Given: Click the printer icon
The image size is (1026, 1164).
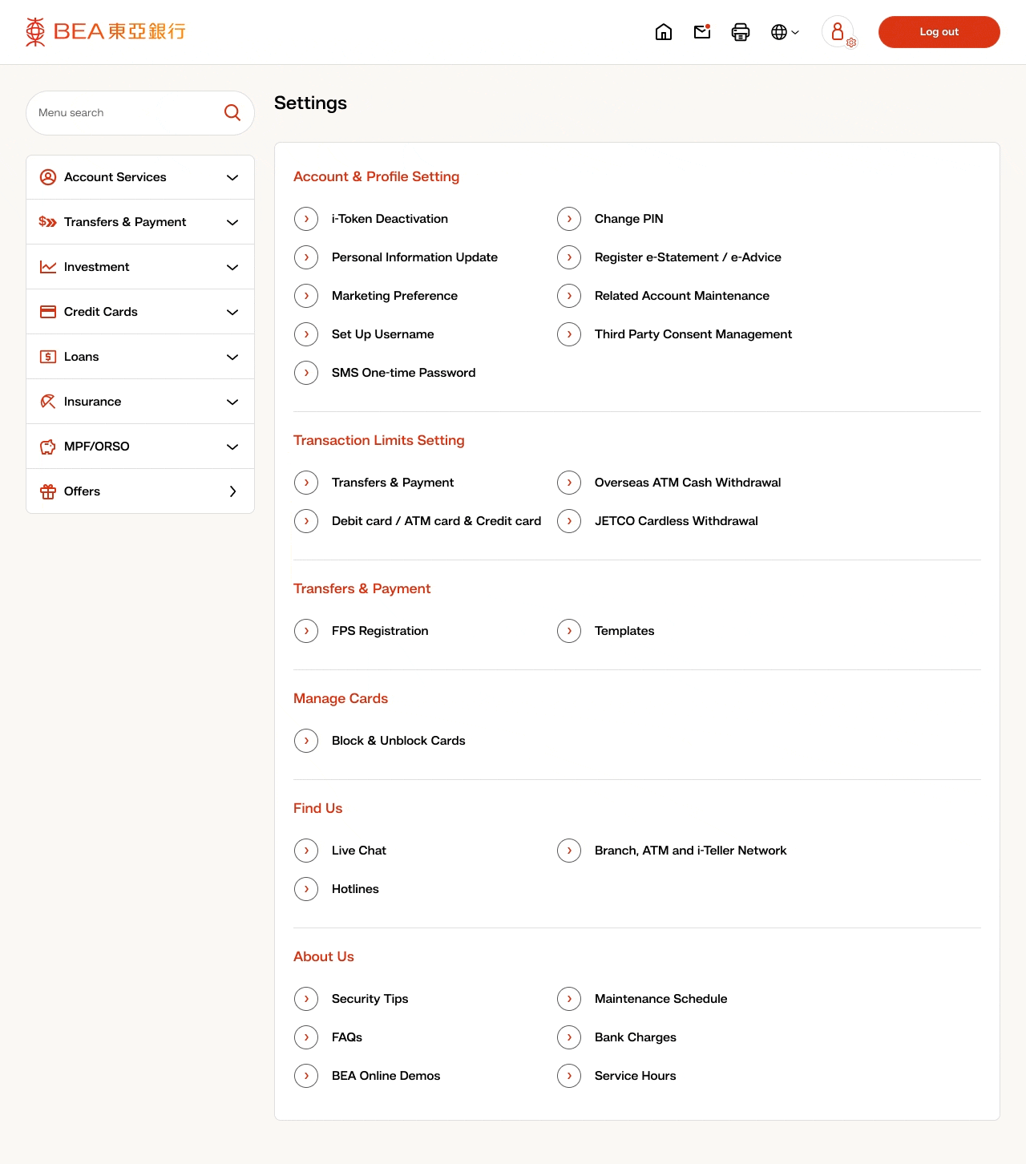Looking at the screenshot, I should [741, 32].
